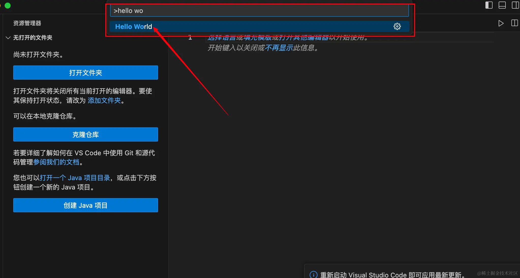Image resolution: width=520 pixels, height=278 pixels.
Task: Click the 克隆仓库 button
Action: click(x=85, y=134)
